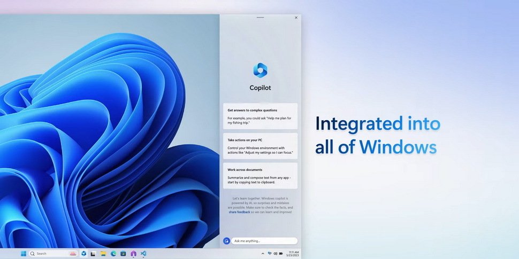Launch Visual Studio Code from the taskbar
Image resolution: width=519 pixels, height=259 pixels.
[143, 253]
